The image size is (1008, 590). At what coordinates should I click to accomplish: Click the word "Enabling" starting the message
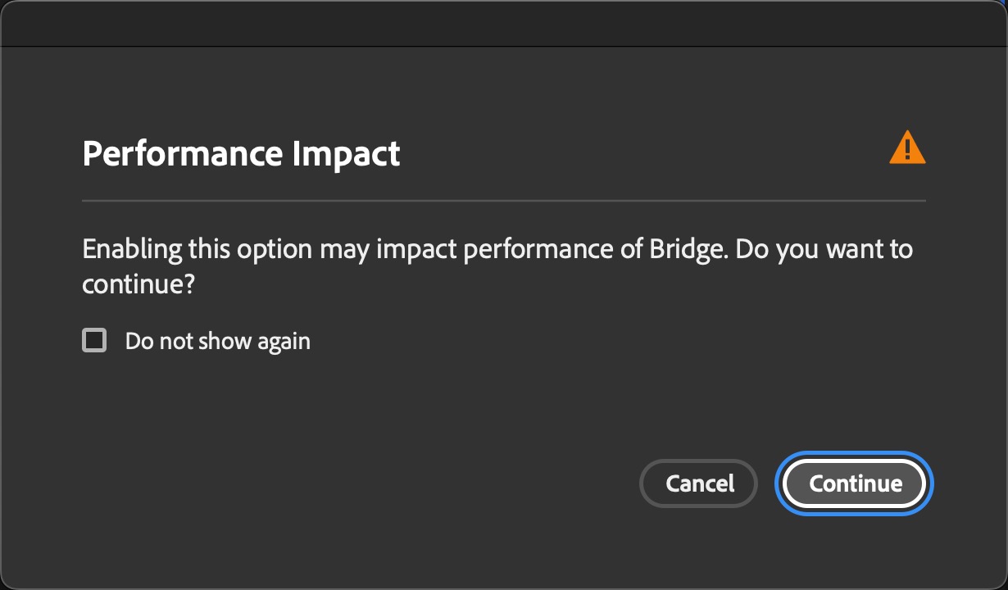pos(131,248)
